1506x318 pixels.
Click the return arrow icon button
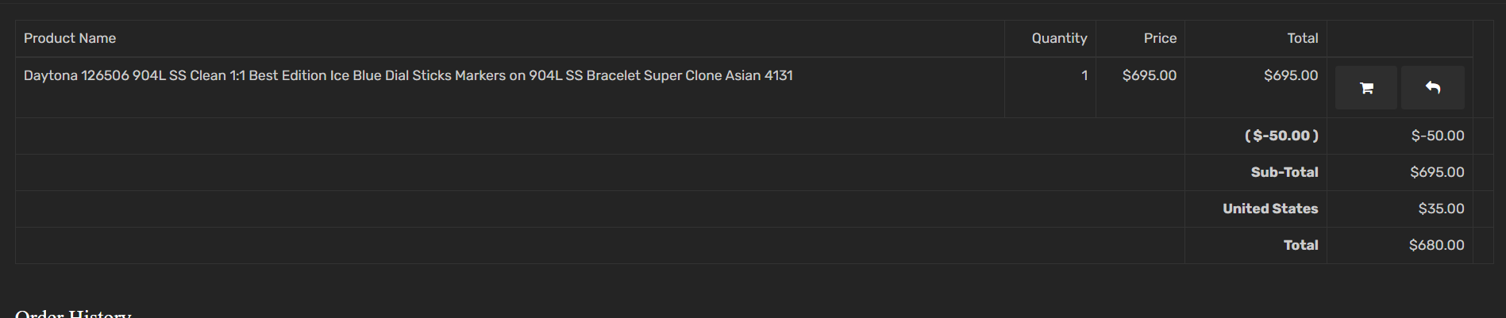pyautogui.click(x=1432, y=88)
